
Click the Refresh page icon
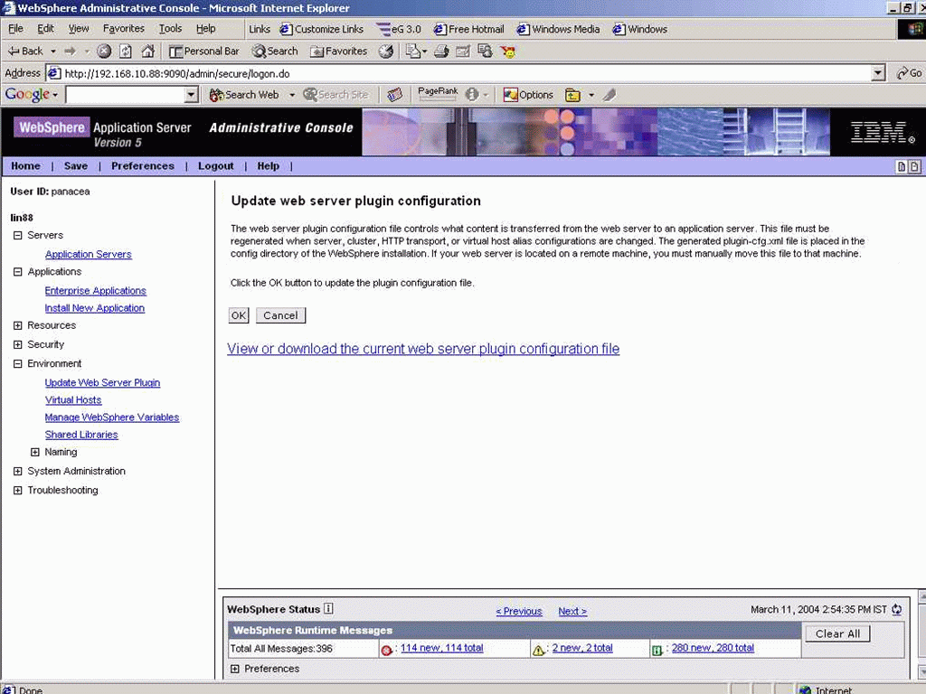pyautogui.click(x=125, y=52)
